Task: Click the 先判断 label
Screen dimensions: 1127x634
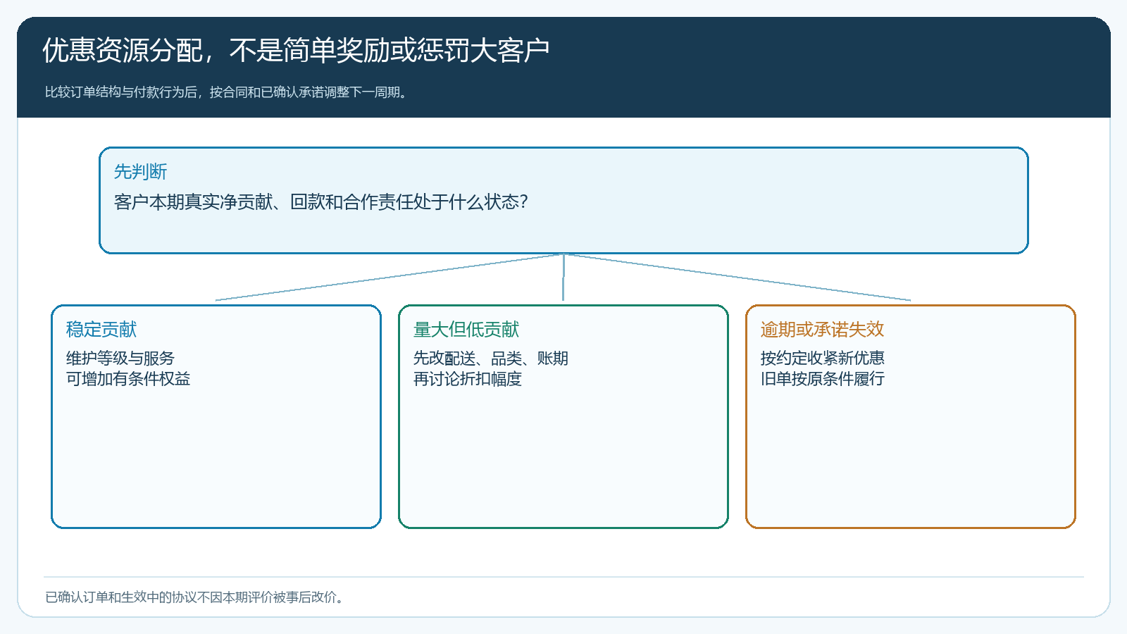Action: pos(141,172)
